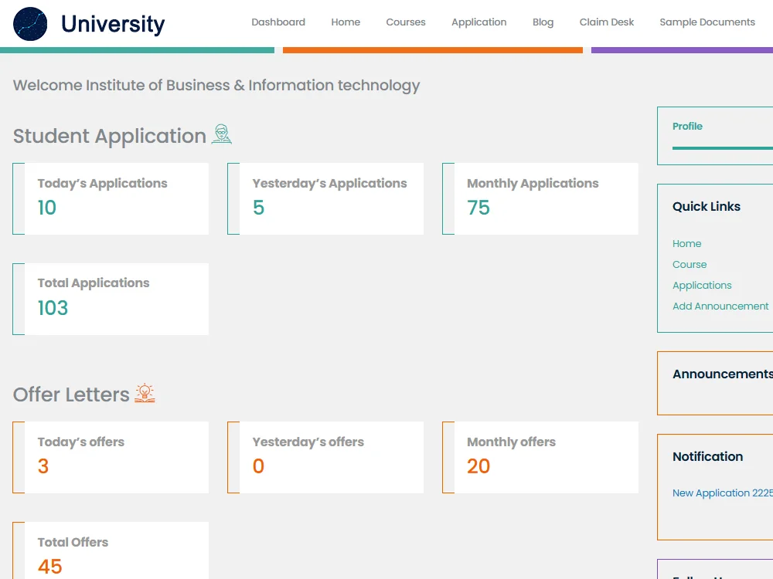The image size is (773, 579).
Task: Follow the Course quick link
Action: pyautogui.click(x=689, y=264)
